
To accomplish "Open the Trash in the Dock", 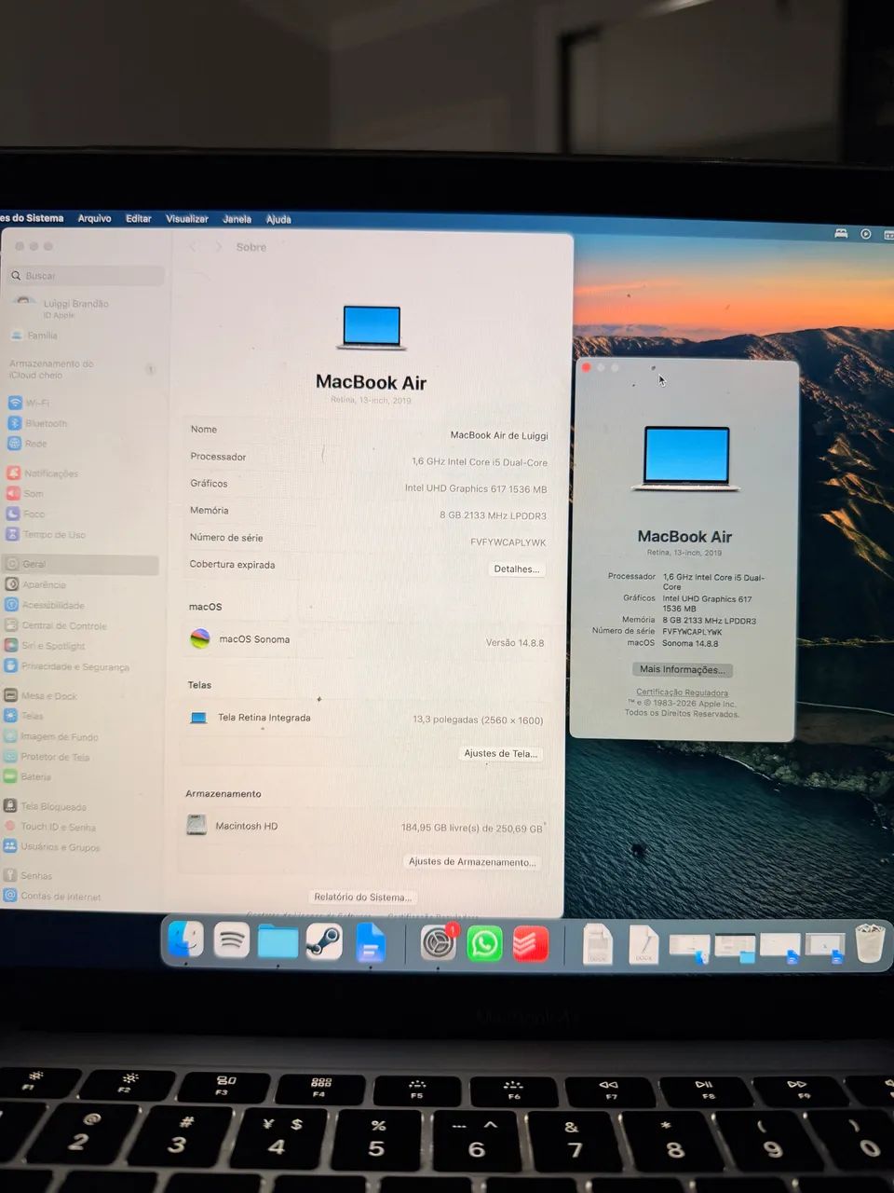I will (x=870, y=943).
